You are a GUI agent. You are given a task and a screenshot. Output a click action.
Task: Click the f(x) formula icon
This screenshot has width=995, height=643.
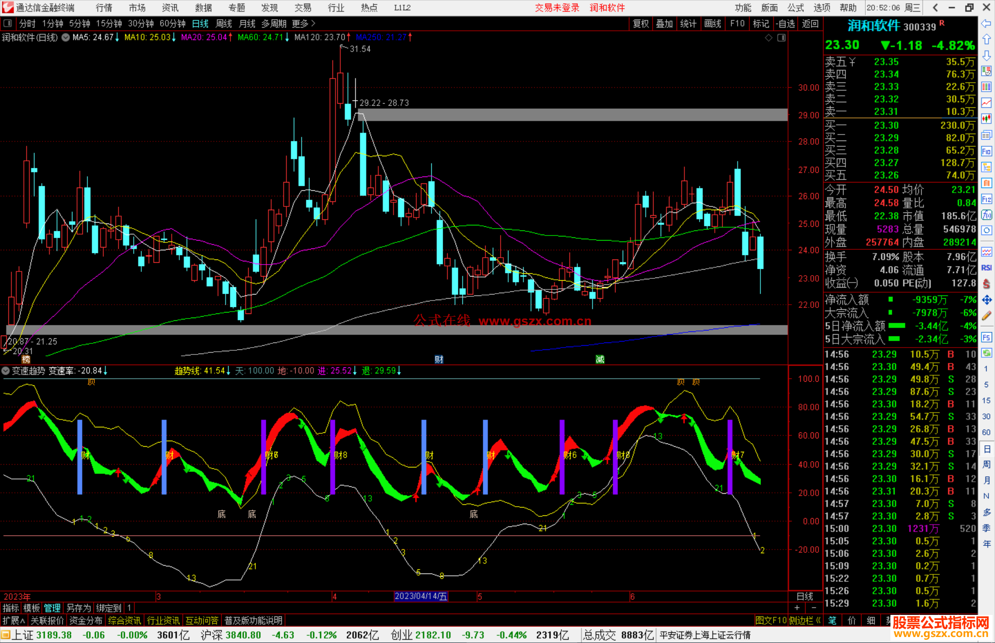986,215
